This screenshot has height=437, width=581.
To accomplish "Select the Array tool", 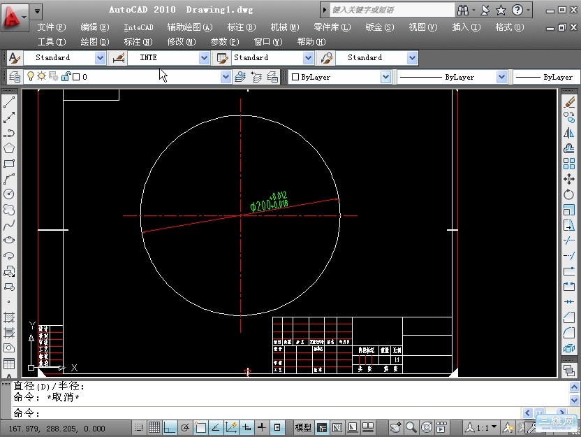I will click(569, 164).
